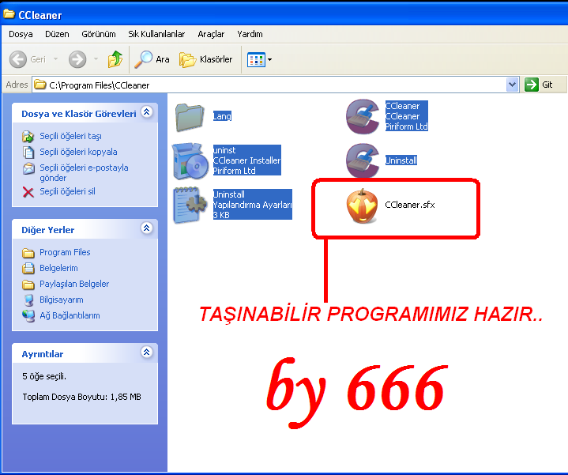The width and height of the screenshot is (568, 475).
Task: Open the Sık Kullanılanlar menu
Action: (x=156, y=34)
